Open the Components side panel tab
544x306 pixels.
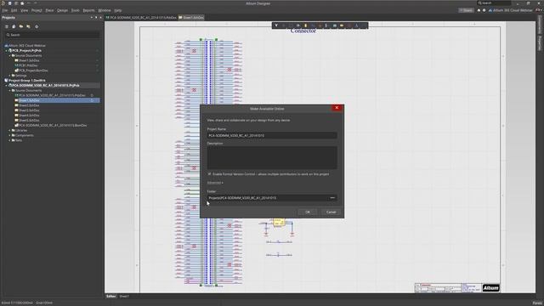[x=540, y=25]
